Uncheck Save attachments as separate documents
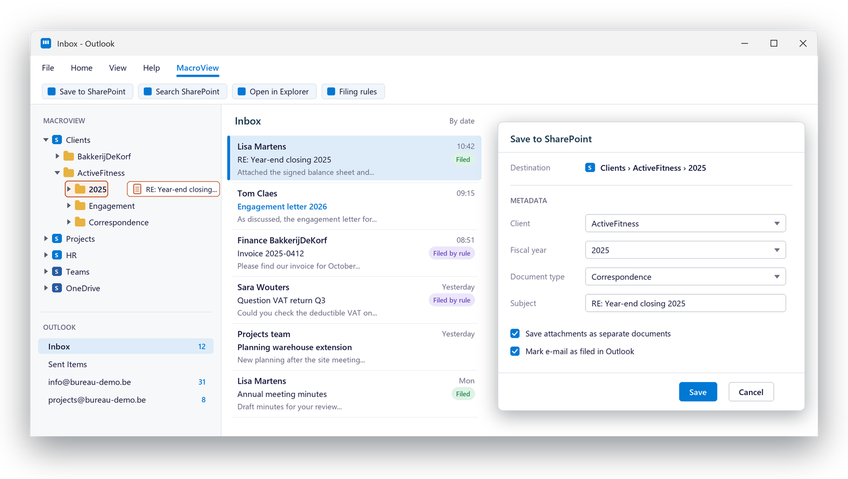 click(515, 333)
